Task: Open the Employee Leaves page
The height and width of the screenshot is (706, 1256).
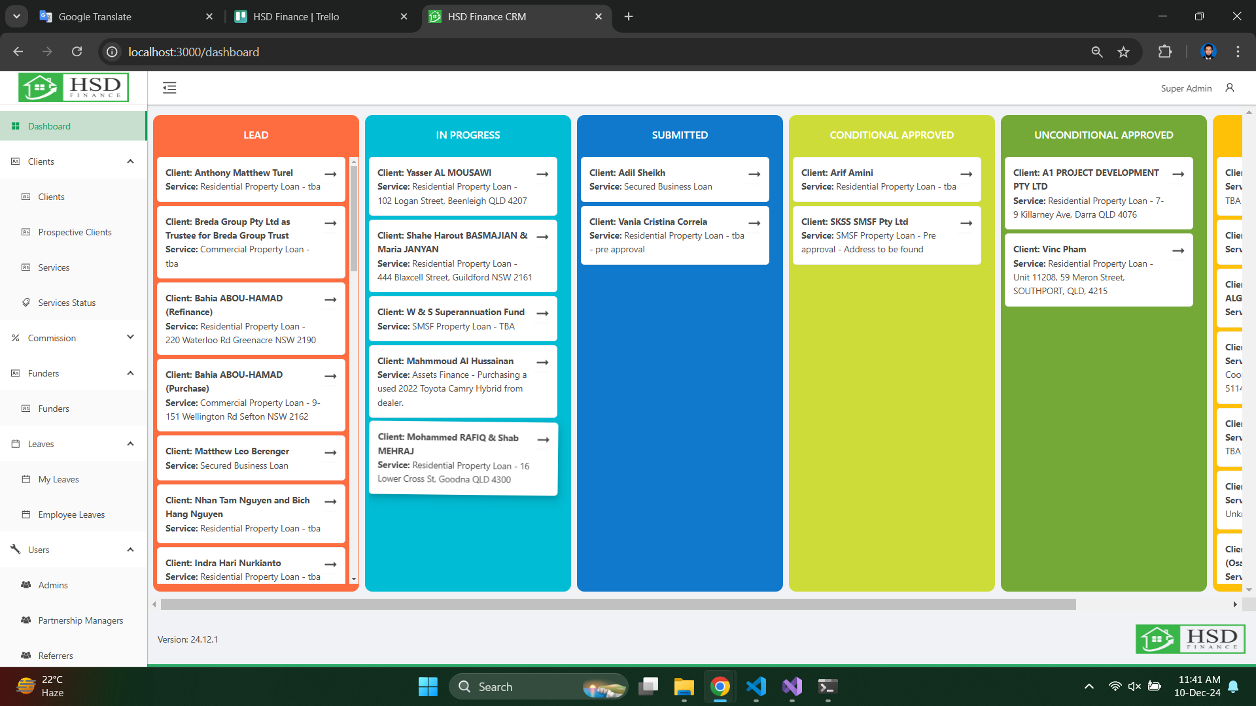Action: point(71,514)
